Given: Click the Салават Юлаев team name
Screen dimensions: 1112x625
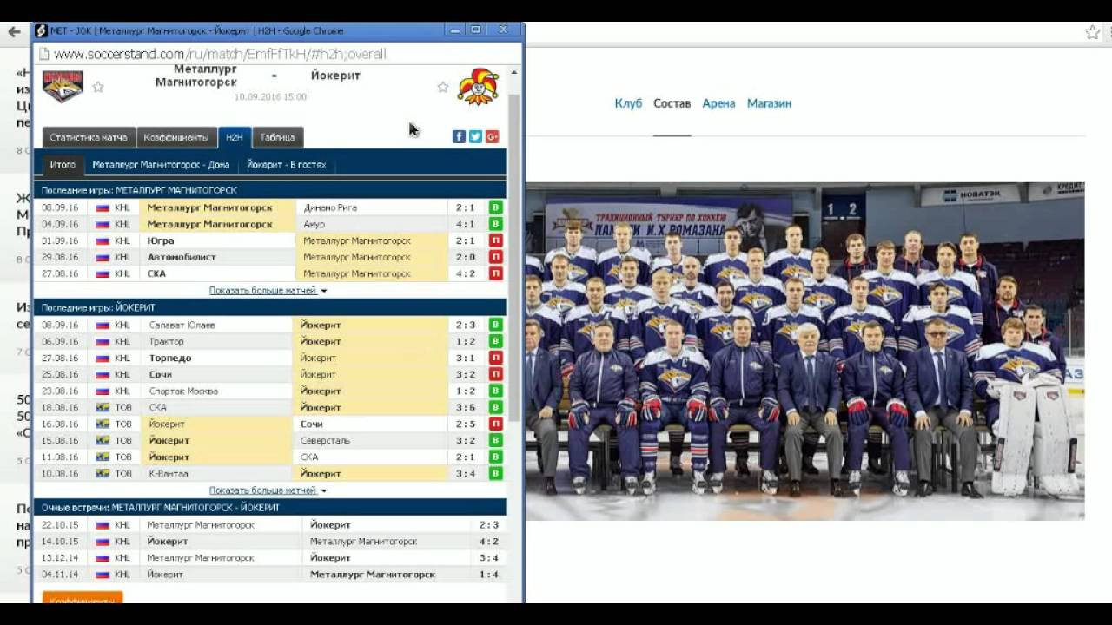Looking at the screenshot, I should (x=182, y=325).
